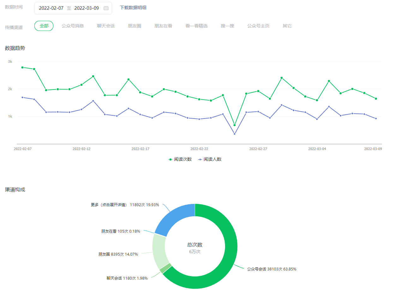This screenshot has width=393, height=290.
Task: Open end date 2022-03-09 field
Action: [86, 8]
